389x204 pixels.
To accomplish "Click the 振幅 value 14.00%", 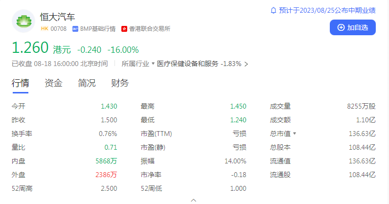I will click(235, 161).
